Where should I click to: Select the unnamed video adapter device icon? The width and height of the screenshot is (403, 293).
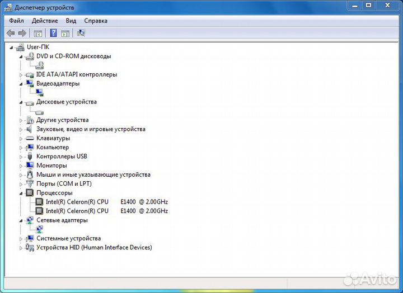[40, 92]
